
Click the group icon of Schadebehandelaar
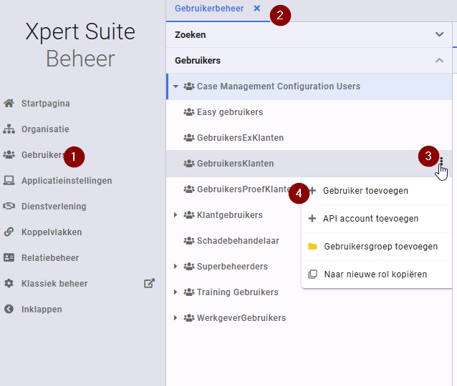[189, 241]
